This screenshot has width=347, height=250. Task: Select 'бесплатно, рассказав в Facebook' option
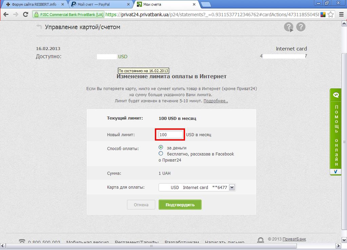161,153
